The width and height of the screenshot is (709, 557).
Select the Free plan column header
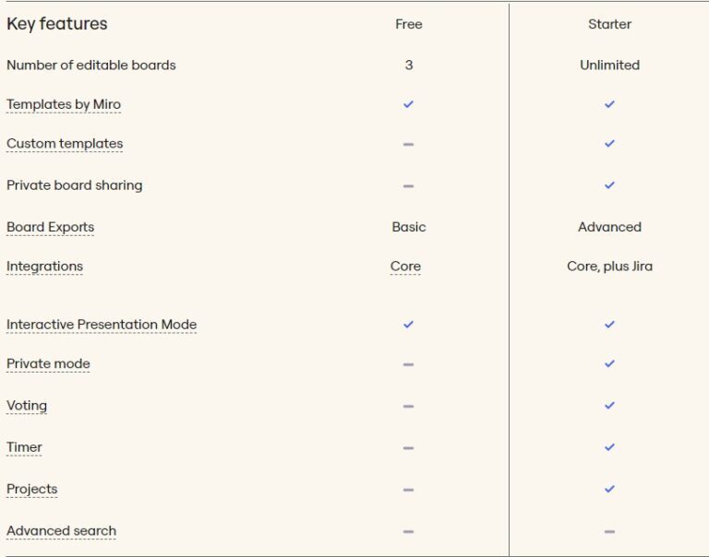(x=408, y=25)
